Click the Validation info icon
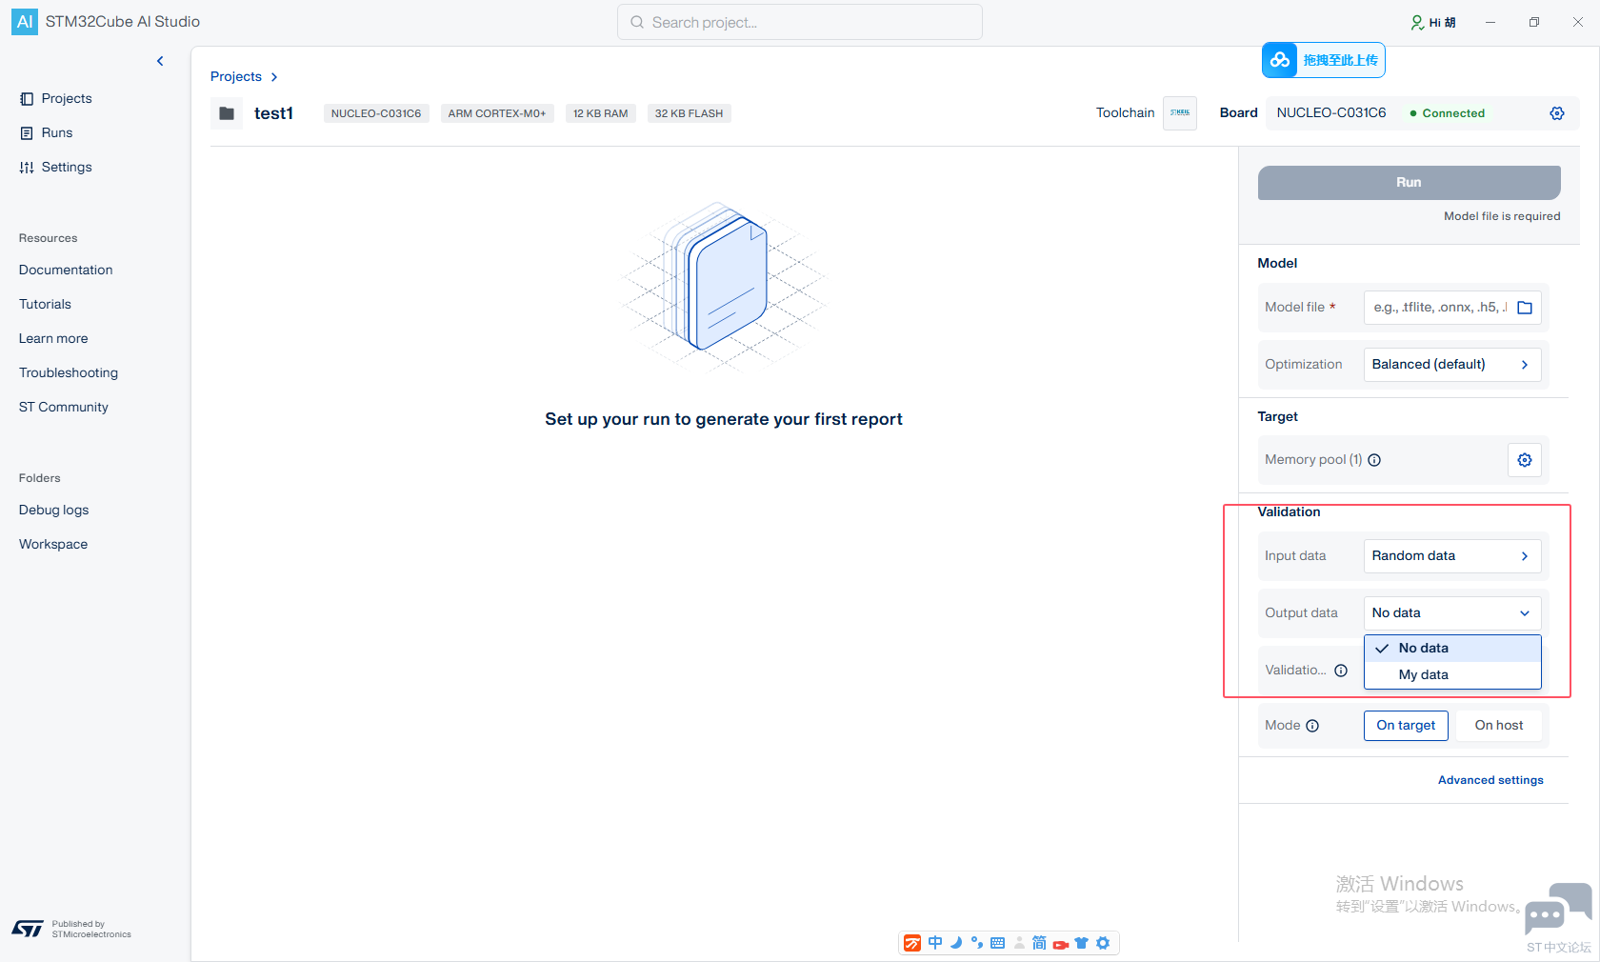This screenshot has height=962, width=1600. pyautogui.click(x=1341, y=671)
